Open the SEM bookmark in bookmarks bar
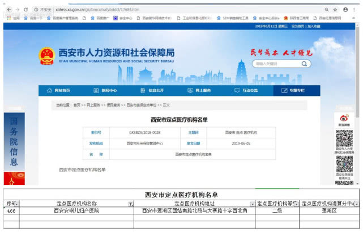363x232 pixels. pyautogui.click(x=233, y=18)
